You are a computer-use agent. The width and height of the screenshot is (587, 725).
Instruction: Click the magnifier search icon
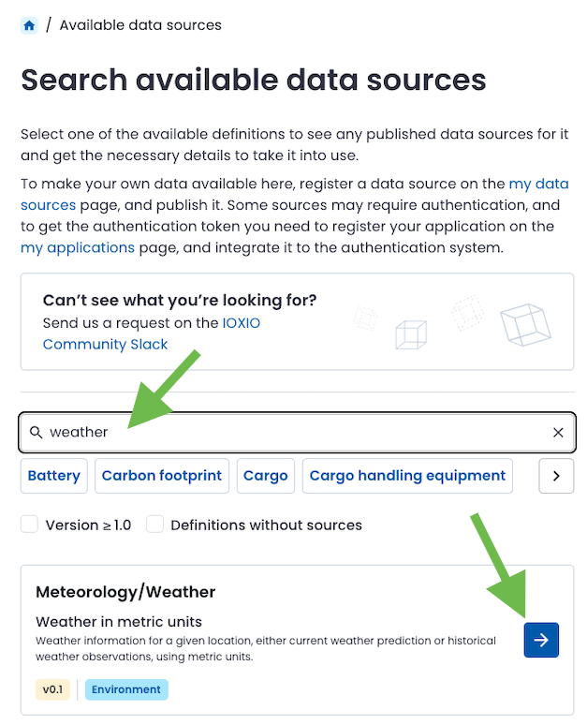(x=36, y=433)
